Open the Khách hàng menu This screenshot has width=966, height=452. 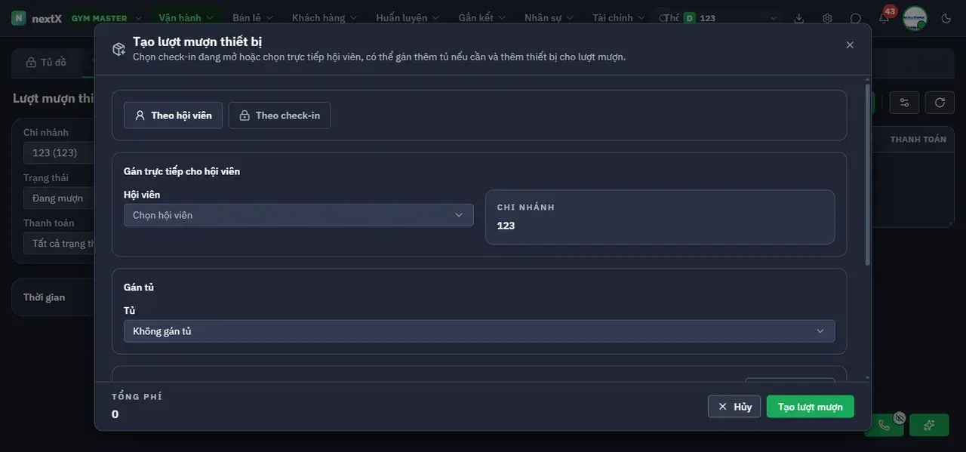(x=325, y=18)
